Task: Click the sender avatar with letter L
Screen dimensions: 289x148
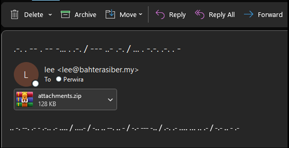Action: coord(26,75)
